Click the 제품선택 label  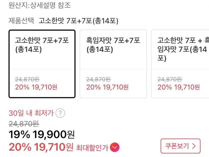[21, 21]
